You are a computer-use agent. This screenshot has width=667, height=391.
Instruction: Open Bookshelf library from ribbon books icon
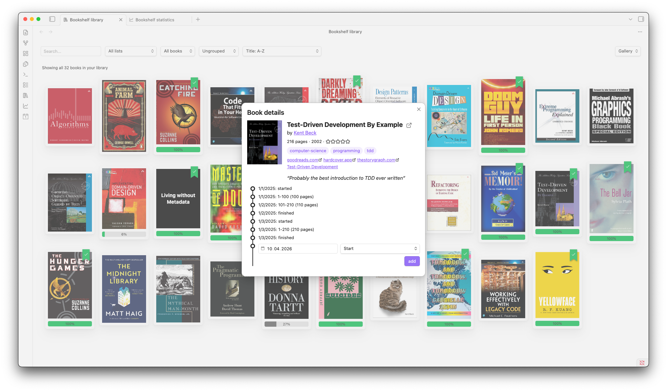26,95
